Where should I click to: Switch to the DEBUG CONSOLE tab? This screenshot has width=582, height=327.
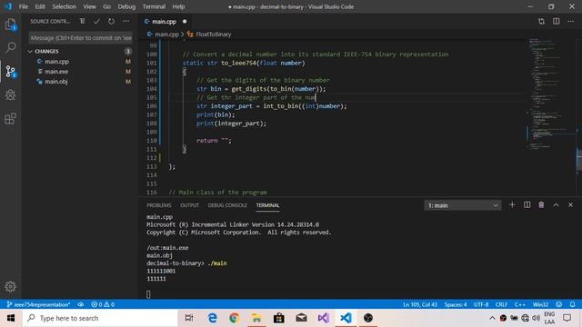pyautogui.click(x=227, y=205)
